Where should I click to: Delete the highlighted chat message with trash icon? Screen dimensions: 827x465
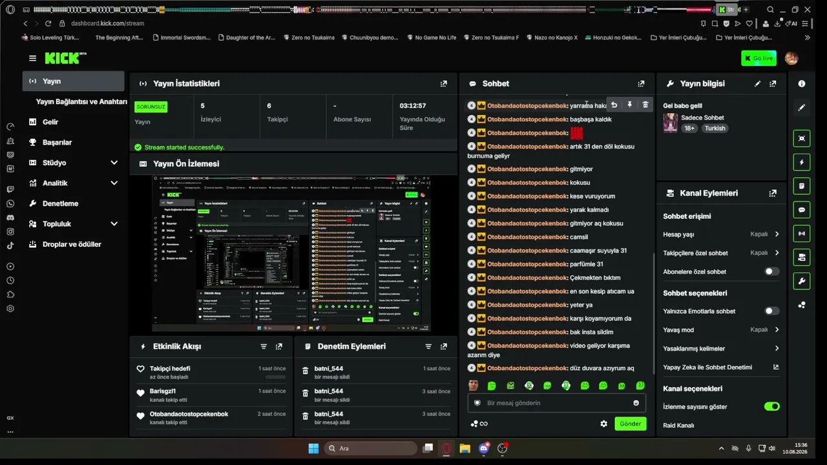click(645, 105)
